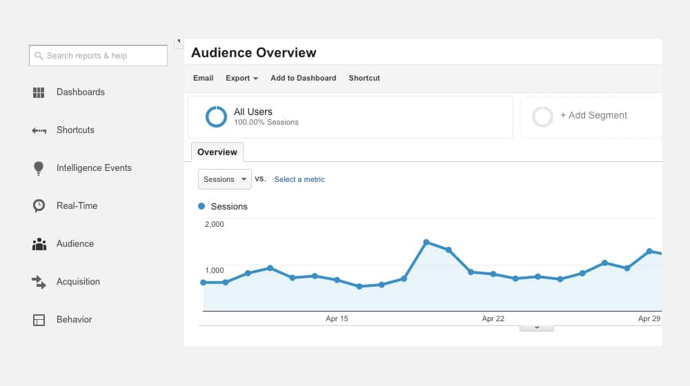This screenshot has width=690, height=386.
Task: Expand the panel below the chart
Action: tap(536, 328)
